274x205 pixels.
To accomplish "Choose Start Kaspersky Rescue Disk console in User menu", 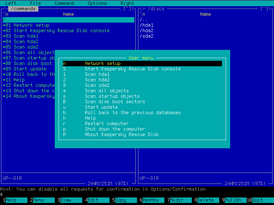I will click(142, 69).
